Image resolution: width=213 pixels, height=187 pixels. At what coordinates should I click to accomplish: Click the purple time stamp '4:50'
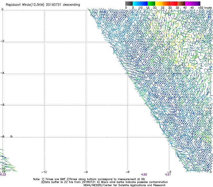(x=144, y=175)
